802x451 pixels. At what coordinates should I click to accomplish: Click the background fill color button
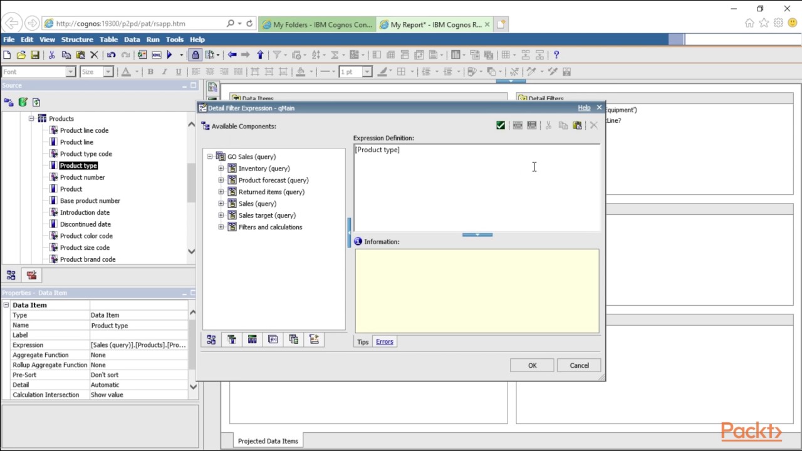pos(301,72)
